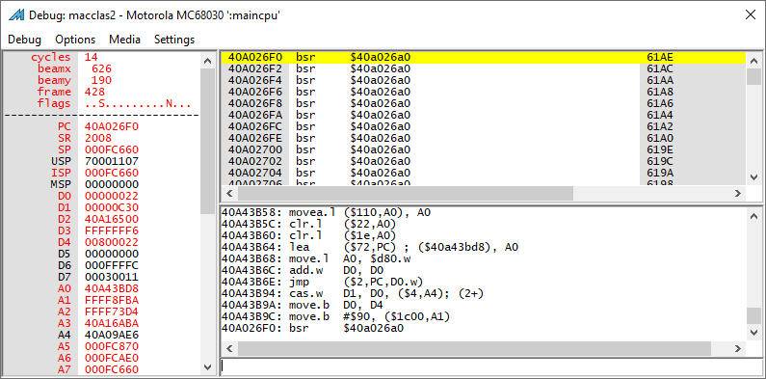This screenshot has height=379, width=766.
Task: Click the A1 register value FFFF8FBA
Action: click(112, 300)
